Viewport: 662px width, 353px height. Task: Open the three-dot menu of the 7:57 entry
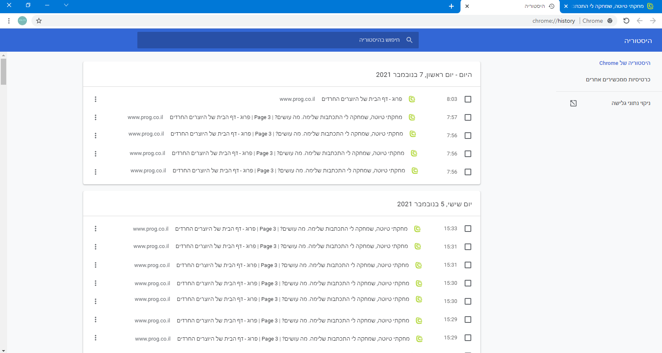point(96,117)
